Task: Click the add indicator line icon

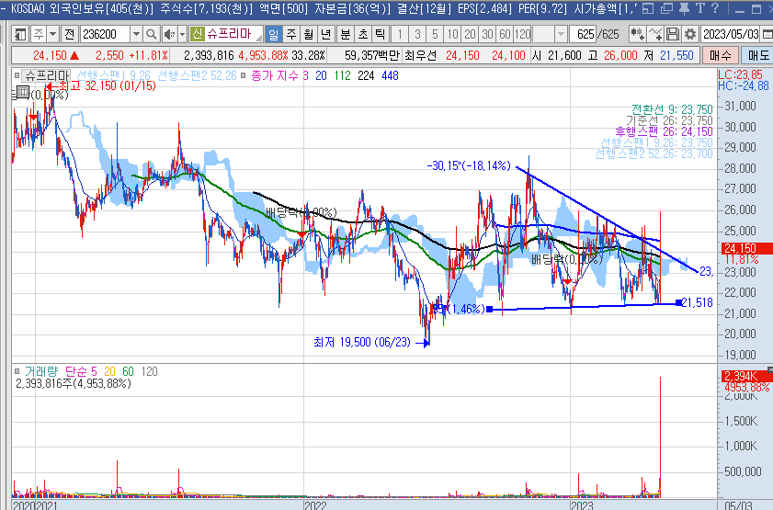Action: pyautogui.click(x=655, y=34)
